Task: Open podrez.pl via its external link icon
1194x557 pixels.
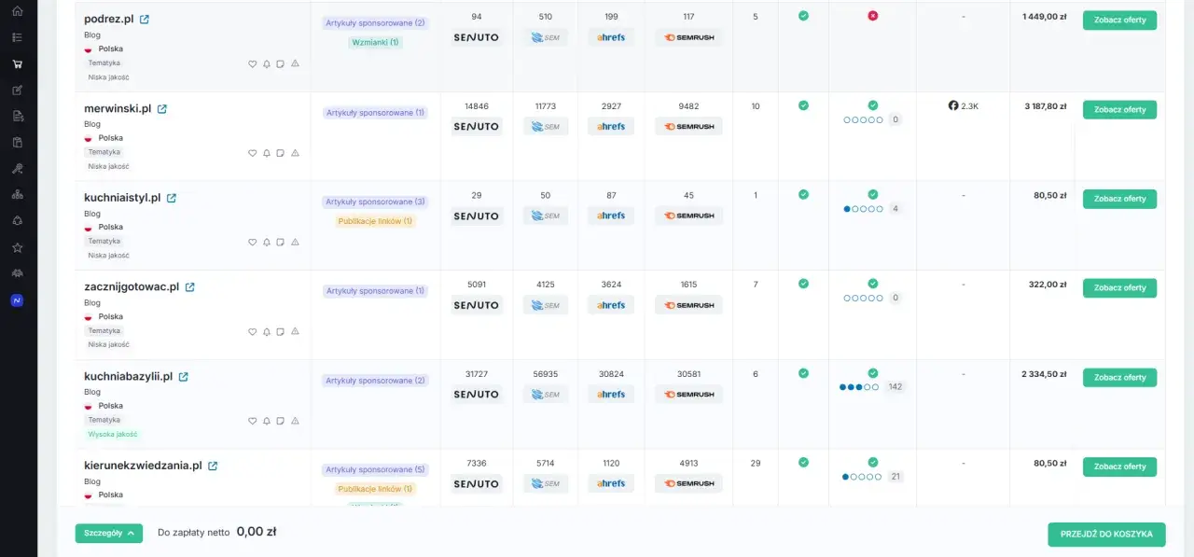Action: pos(145,19)
